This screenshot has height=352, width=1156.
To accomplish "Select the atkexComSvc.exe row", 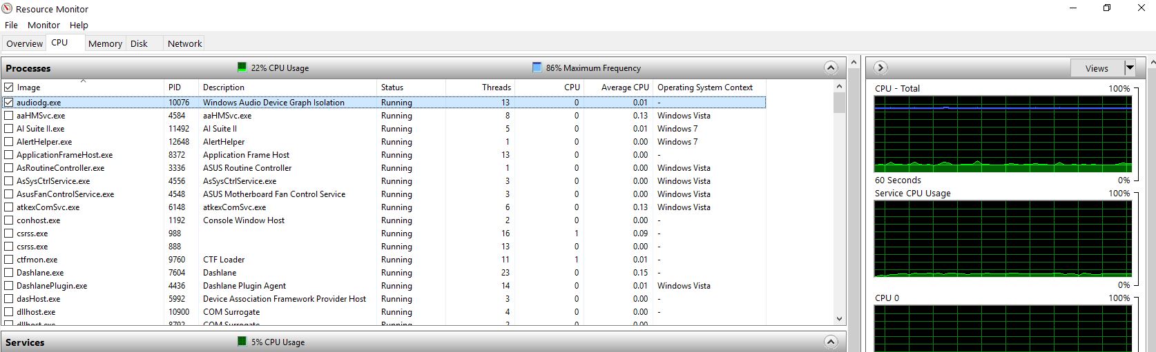I will pyautogui.click(x=384, y=207).
